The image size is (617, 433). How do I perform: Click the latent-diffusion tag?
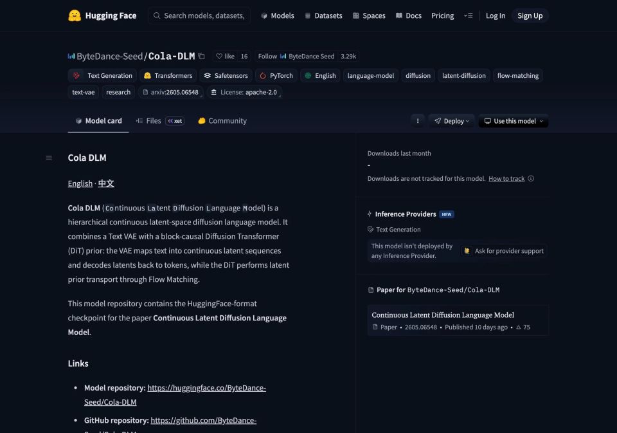(464, 76)
